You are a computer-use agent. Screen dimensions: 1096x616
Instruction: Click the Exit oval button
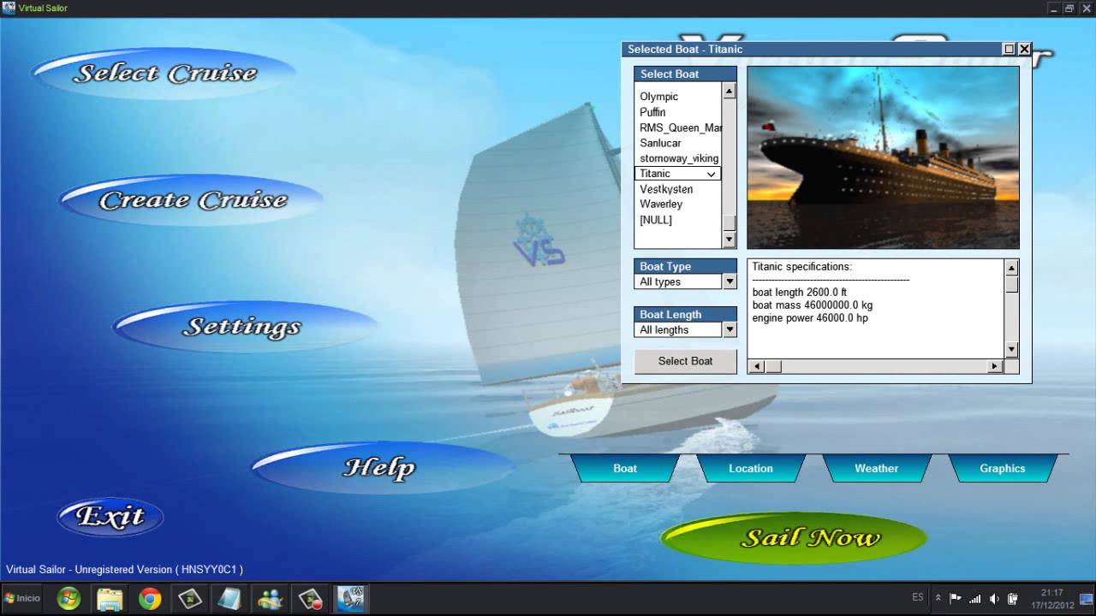pos(110,517)
